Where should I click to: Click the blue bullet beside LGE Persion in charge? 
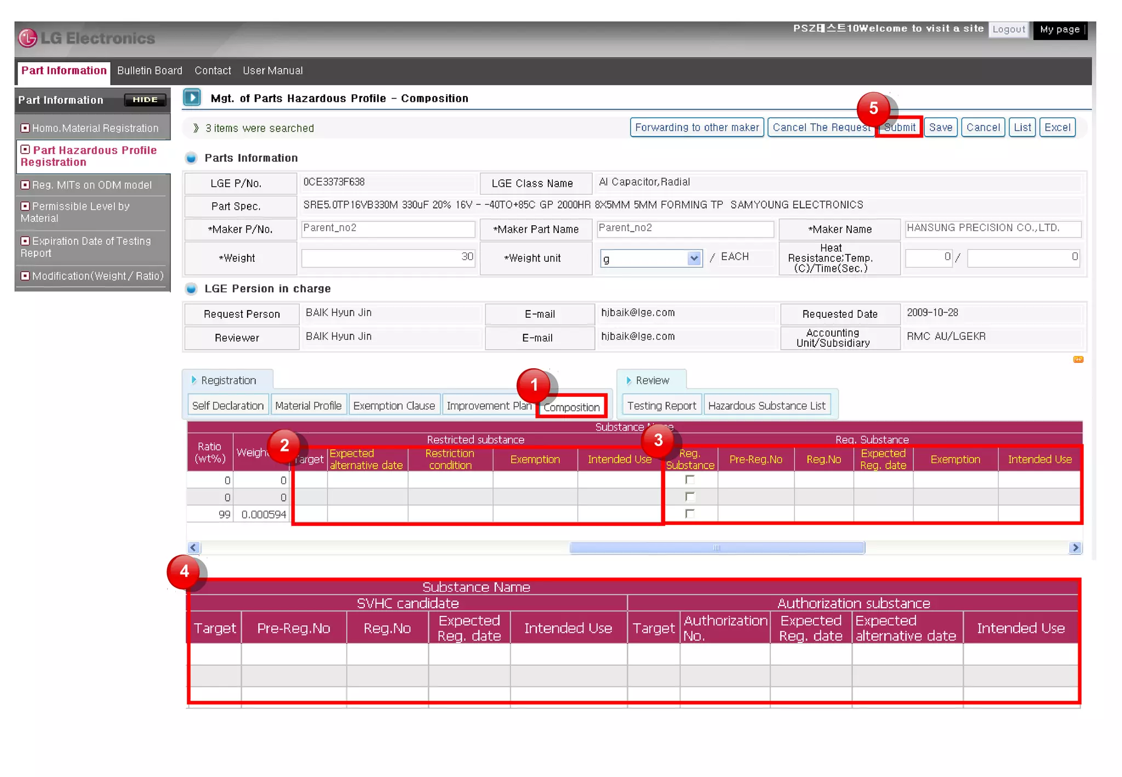point(191,289)
